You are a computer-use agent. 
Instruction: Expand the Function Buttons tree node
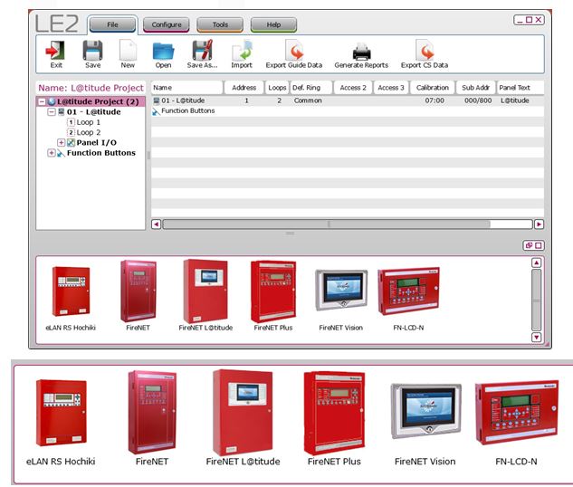pyautogui.click(x=52, y=153)
